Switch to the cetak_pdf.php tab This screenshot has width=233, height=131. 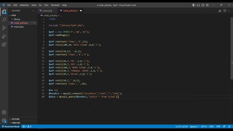coord(70,11)
